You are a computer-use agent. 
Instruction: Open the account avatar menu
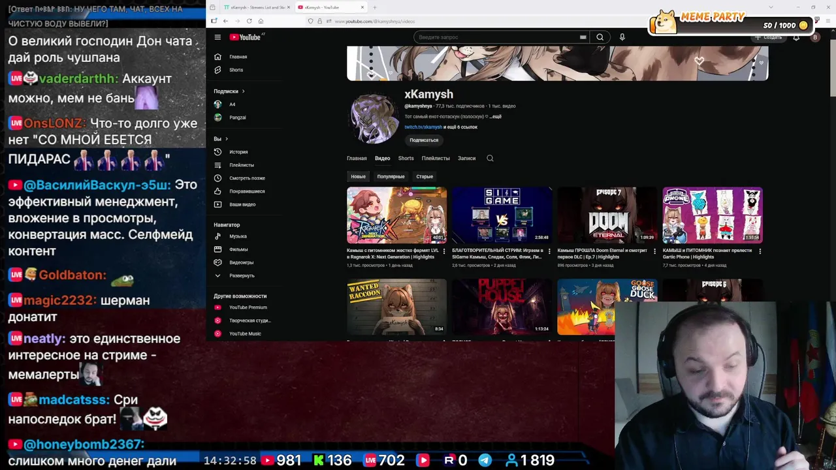[x=814, y=37]
